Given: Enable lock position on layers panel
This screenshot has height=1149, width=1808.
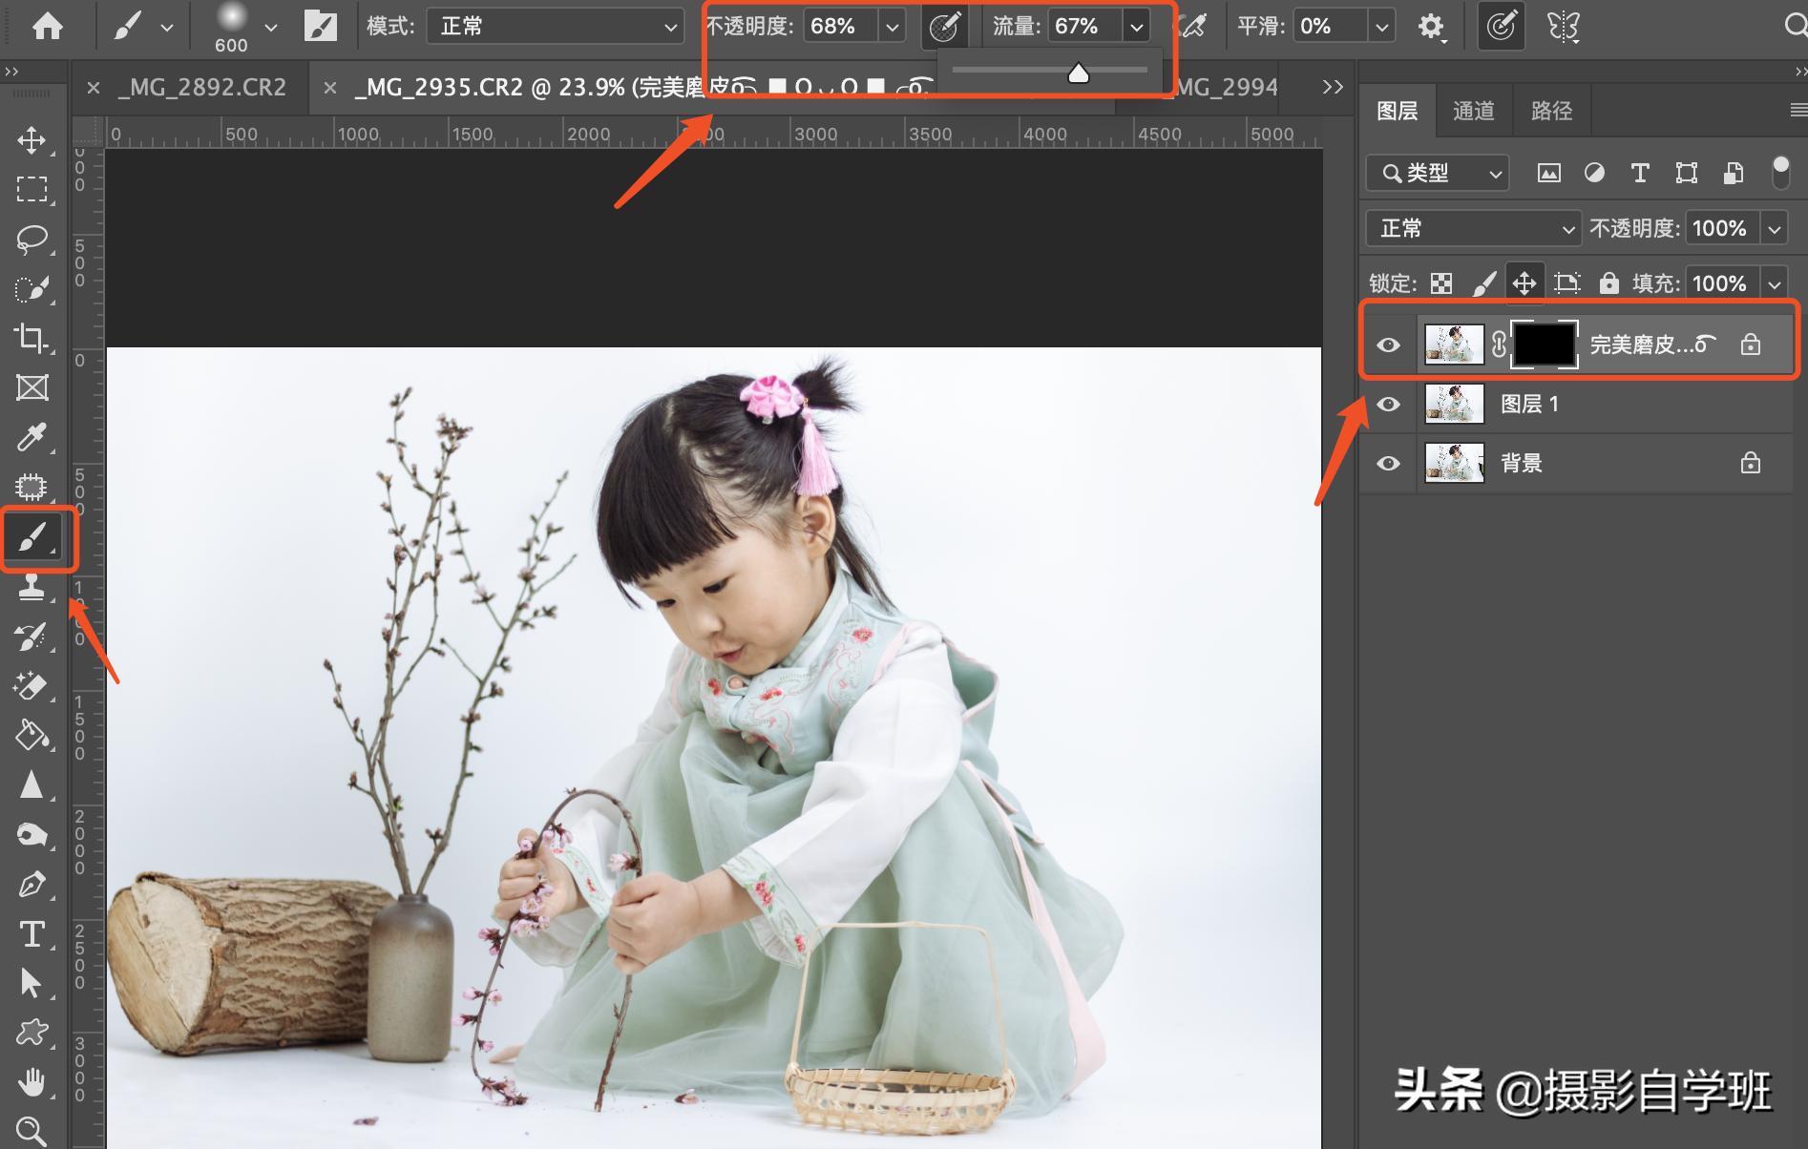Looking at the screenshot, I should pyautogui.click(x=1524, y=282).
